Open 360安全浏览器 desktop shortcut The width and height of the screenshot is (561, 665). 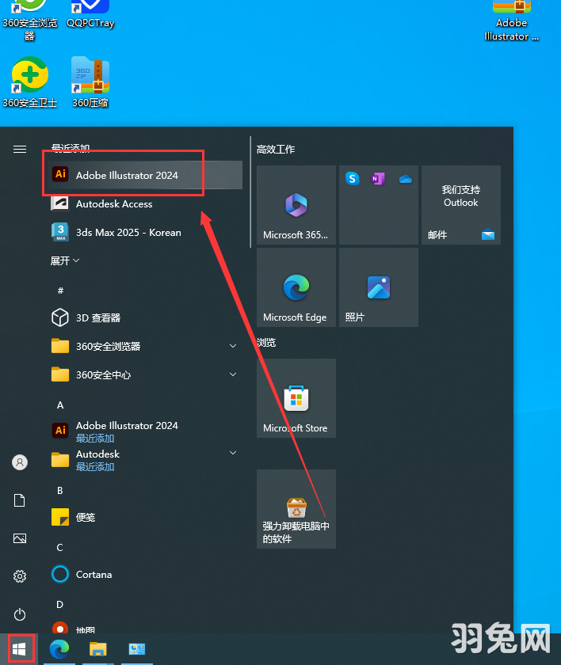click(29, 19)
